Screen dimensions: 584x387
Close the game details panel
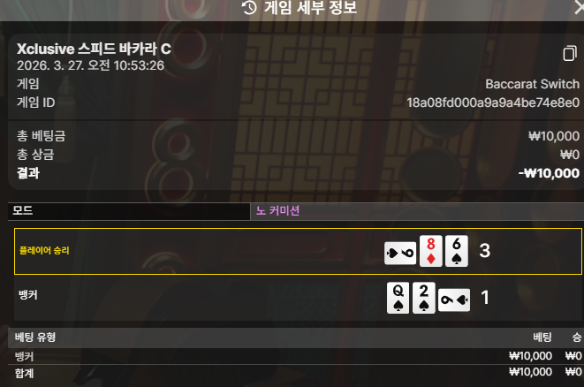pyautogui.click(x=580, y=7)
